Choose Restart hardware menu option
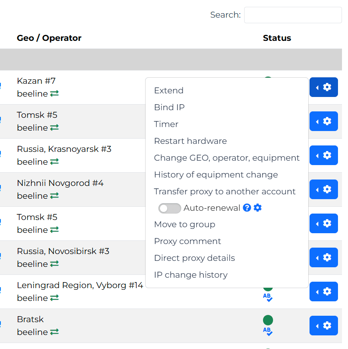 pyautogui.click(x=190, y=141)
